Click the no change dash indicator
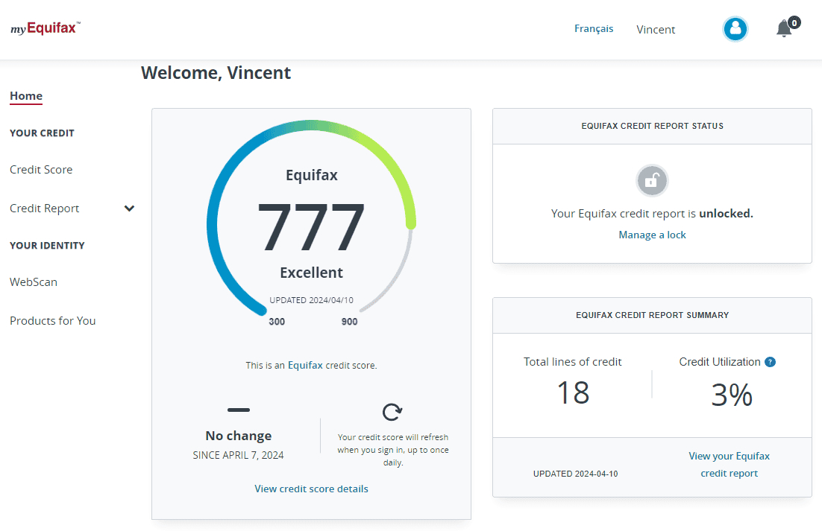This screenshot has width=822, height=531. pyautogui.click(x=238, y=410)
